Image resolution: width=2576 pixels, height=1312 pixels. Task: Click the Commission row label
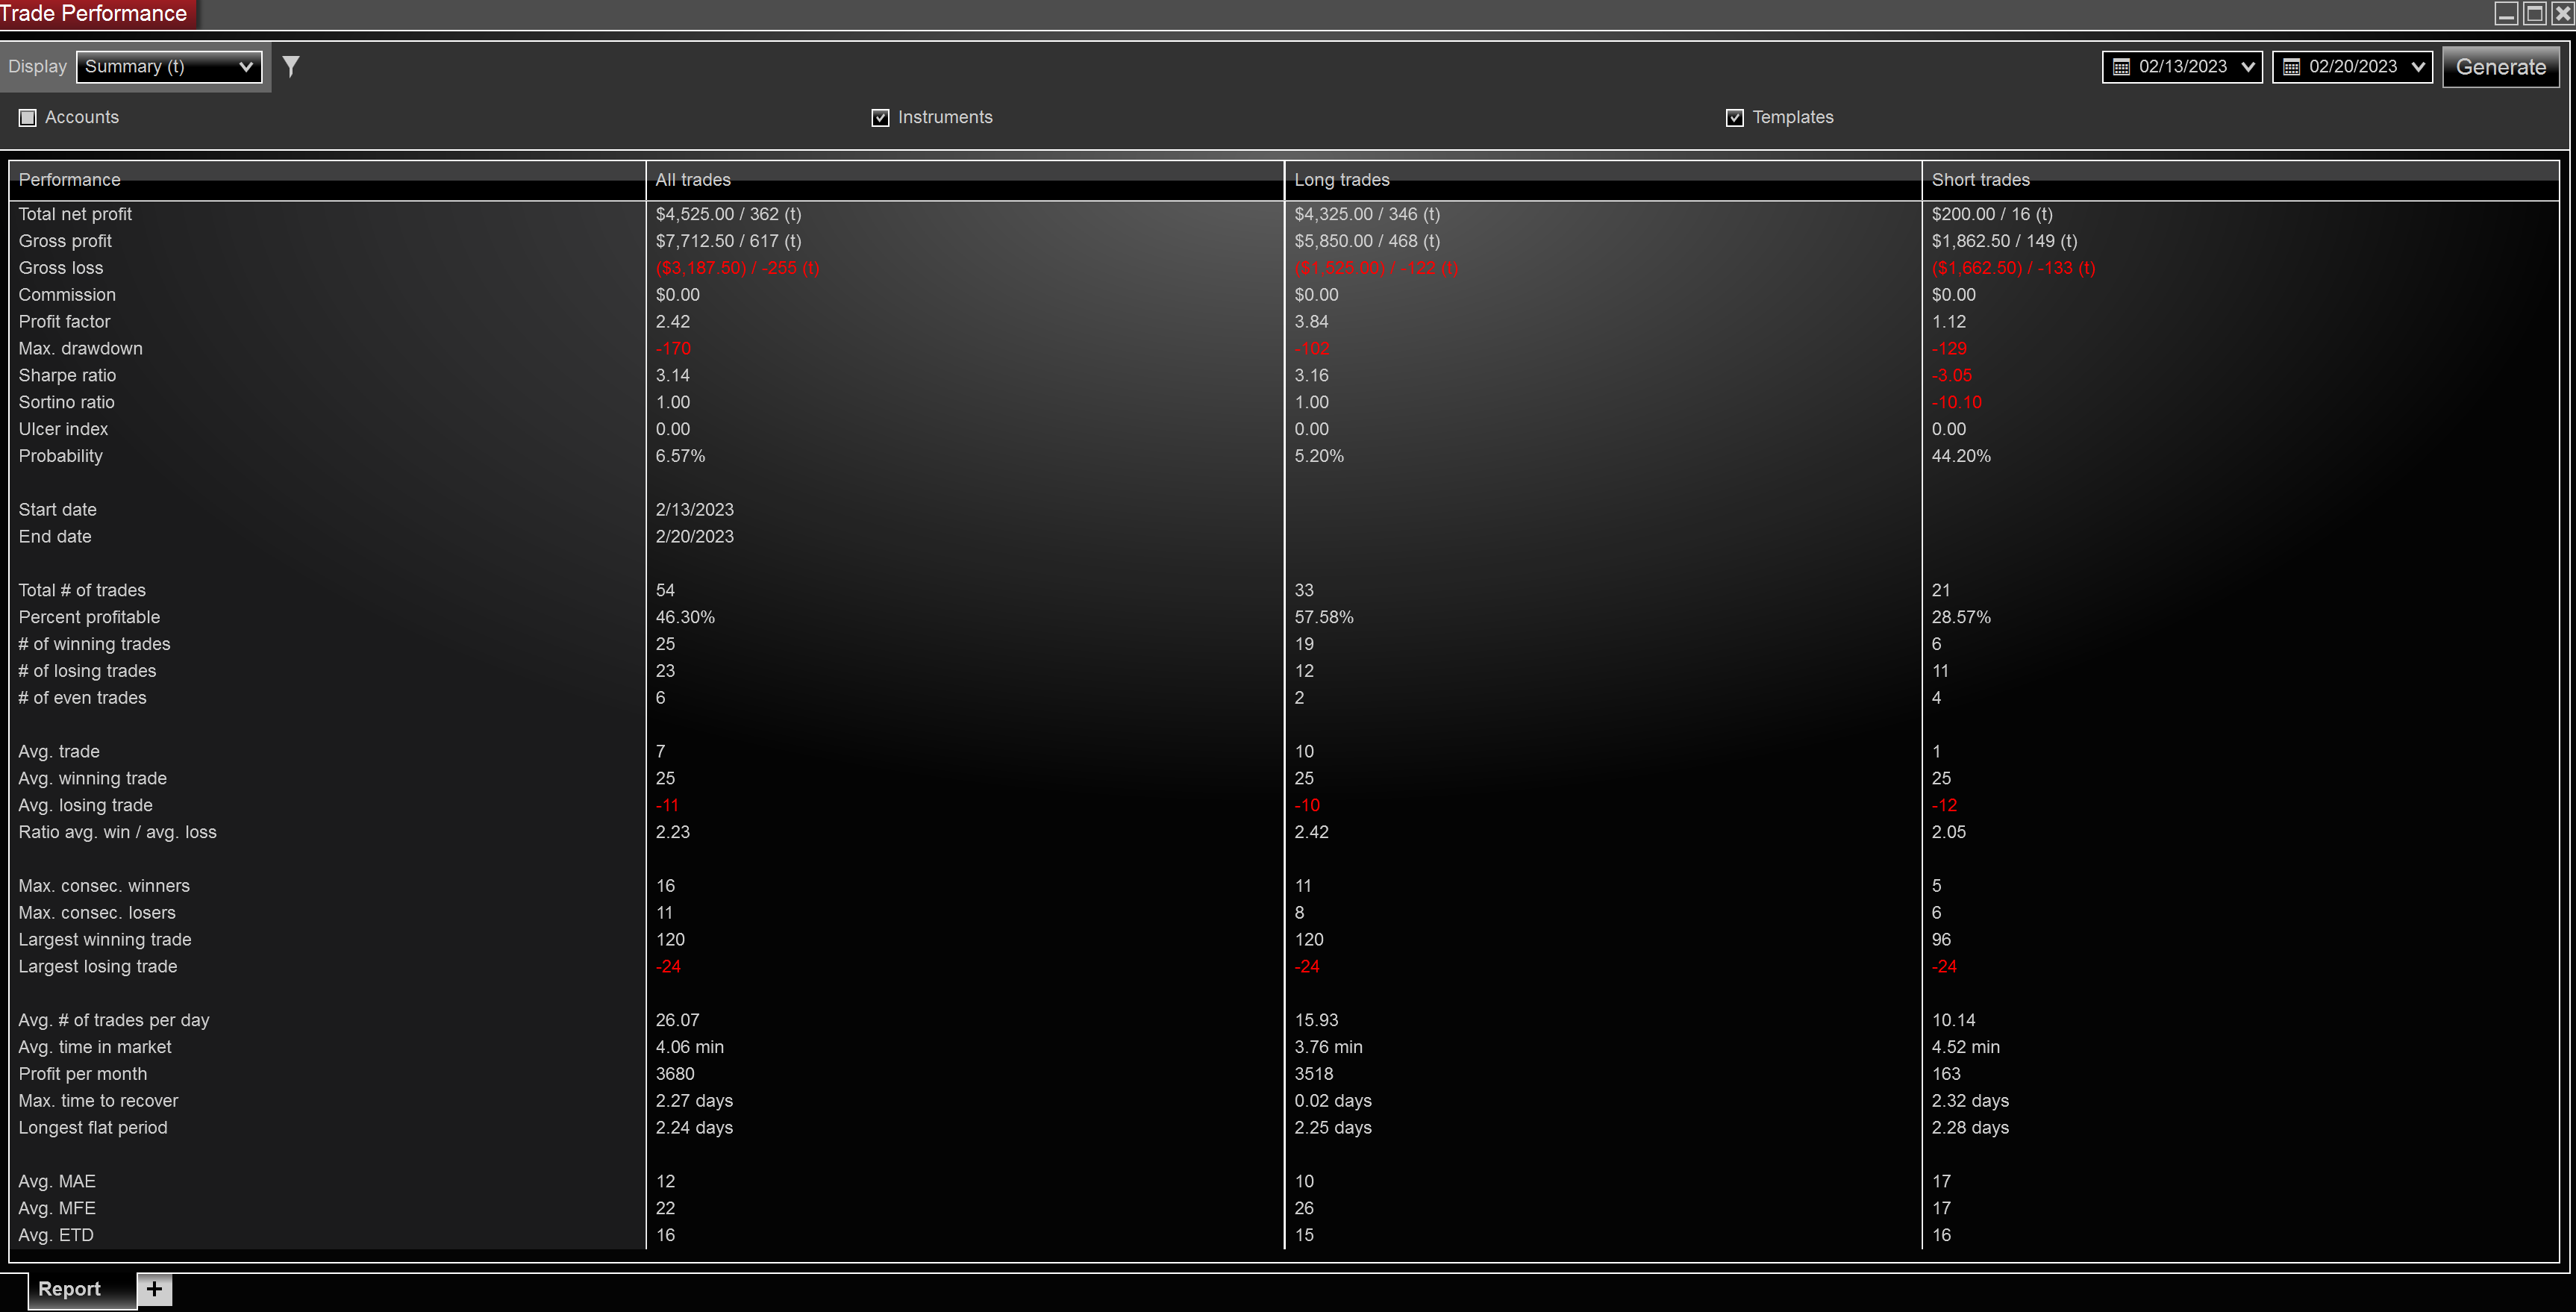[x=67, y=295]
